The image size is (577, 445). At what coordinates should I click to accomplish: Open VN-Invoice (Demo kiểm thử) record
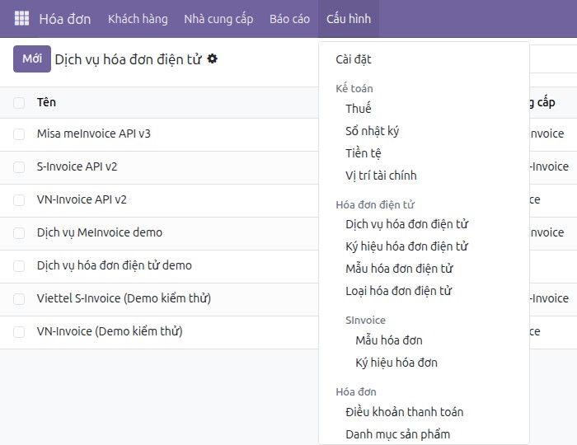point(110,331)
